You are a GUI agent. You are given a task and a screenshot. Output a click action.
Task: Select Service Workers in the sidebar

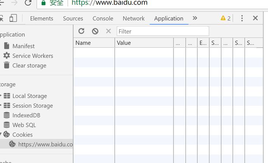coord(28,56)
